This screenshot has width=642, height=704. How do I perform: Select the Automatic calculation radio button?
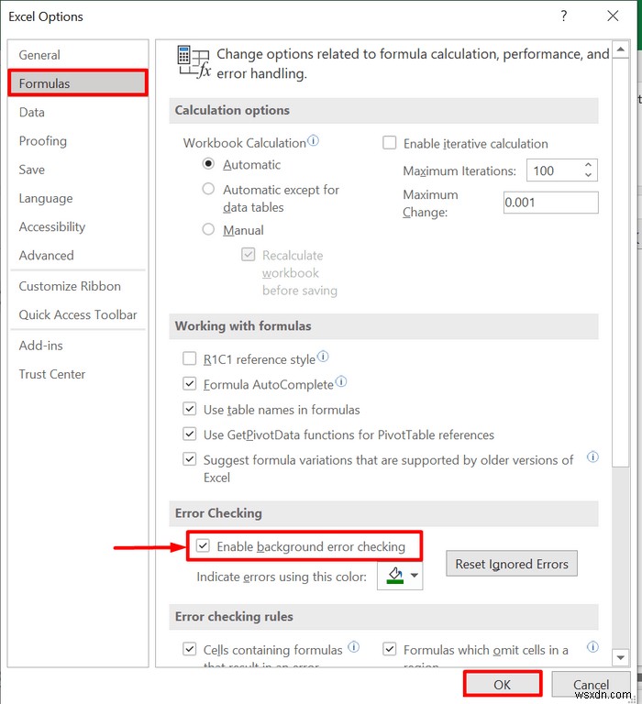tap(208, 164)
